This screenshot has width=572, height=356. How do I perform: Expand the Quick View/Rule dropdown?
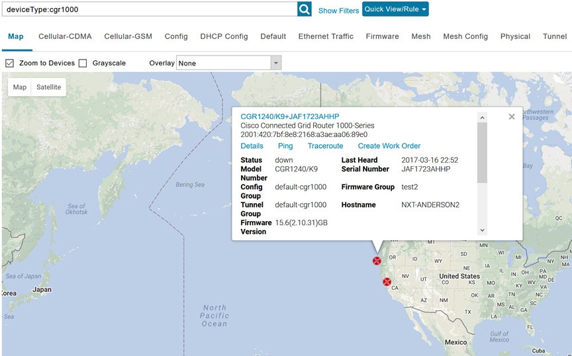(x=395, y=9)
